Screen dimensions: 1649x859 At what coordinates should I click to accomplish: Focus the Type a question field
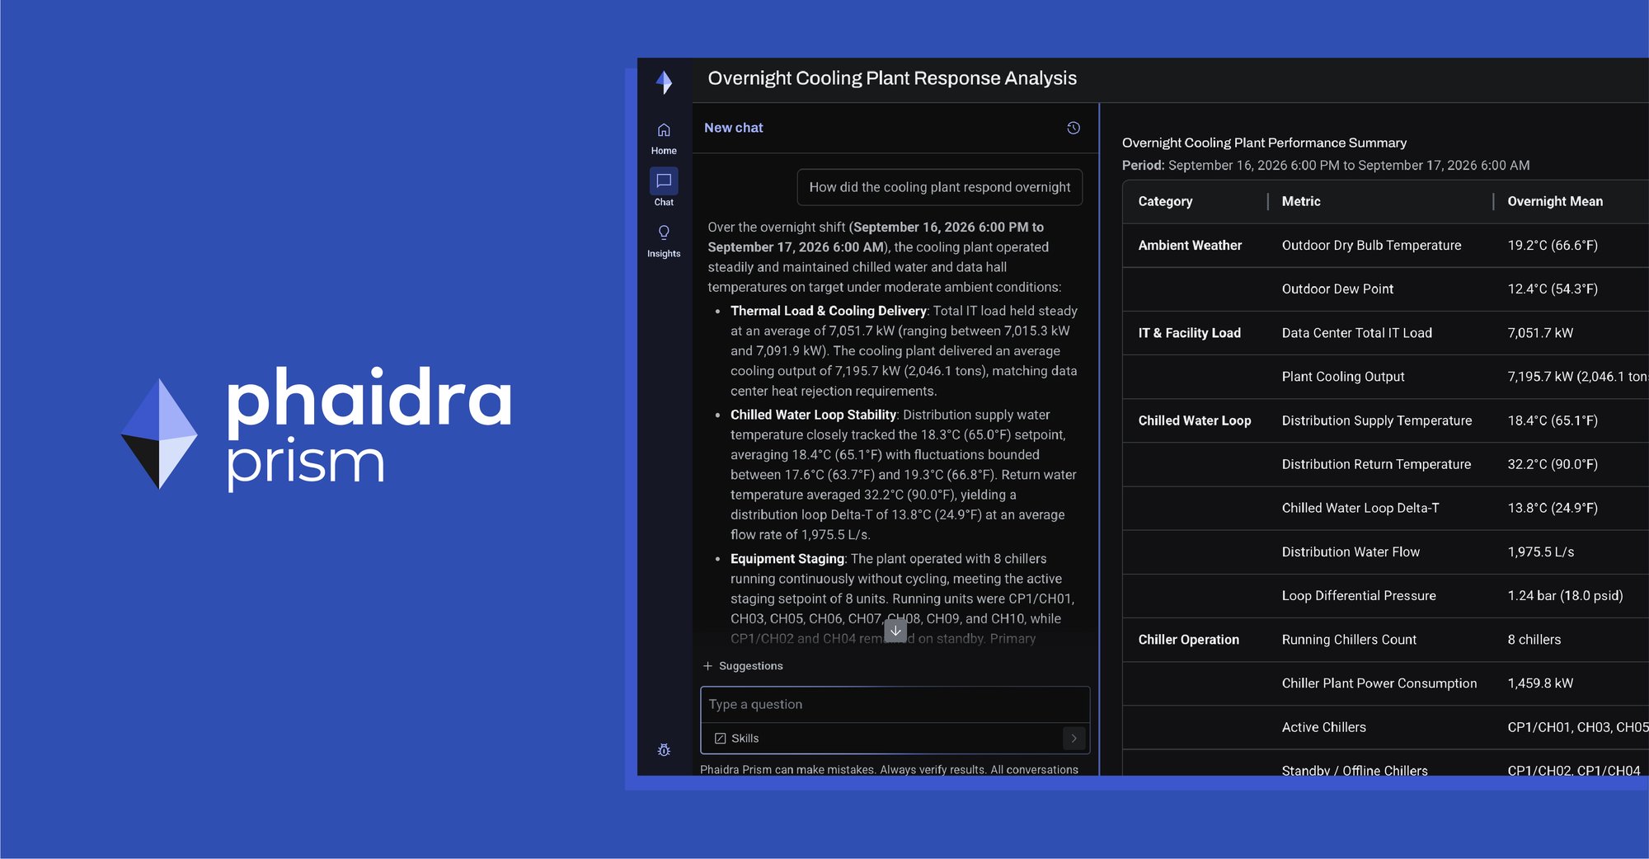coord(895,705)
